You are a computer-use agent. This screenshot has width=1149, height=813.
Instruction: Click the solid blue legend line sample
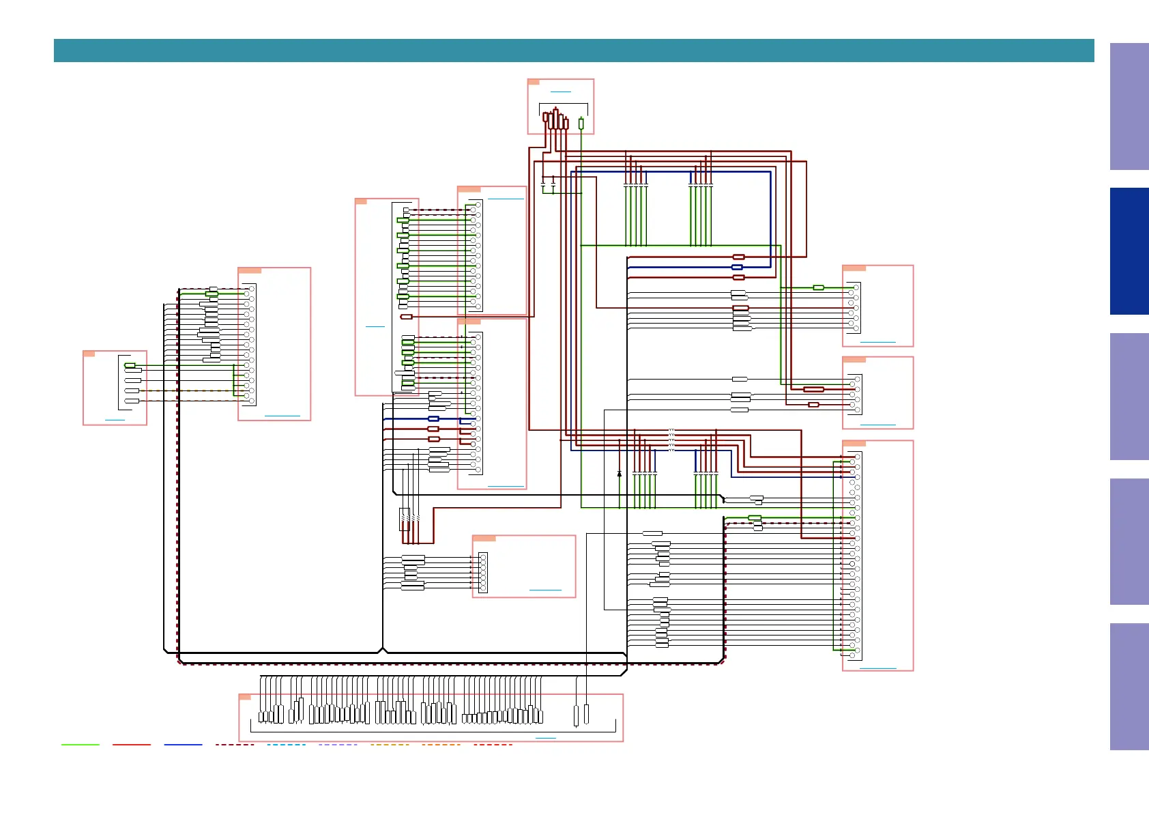pyautogui.click(x=184, y=745)
